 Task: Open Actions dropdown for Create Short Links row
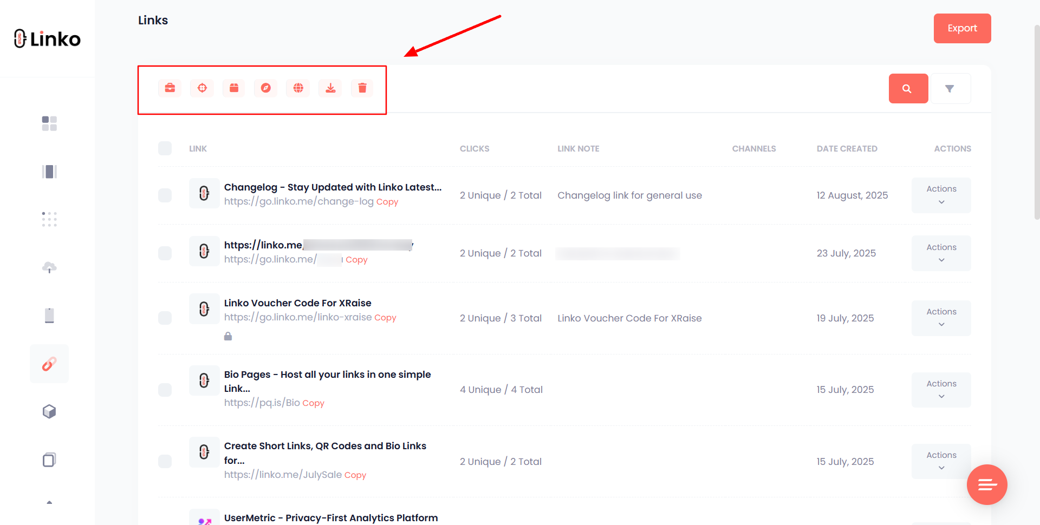click(941, 461)
